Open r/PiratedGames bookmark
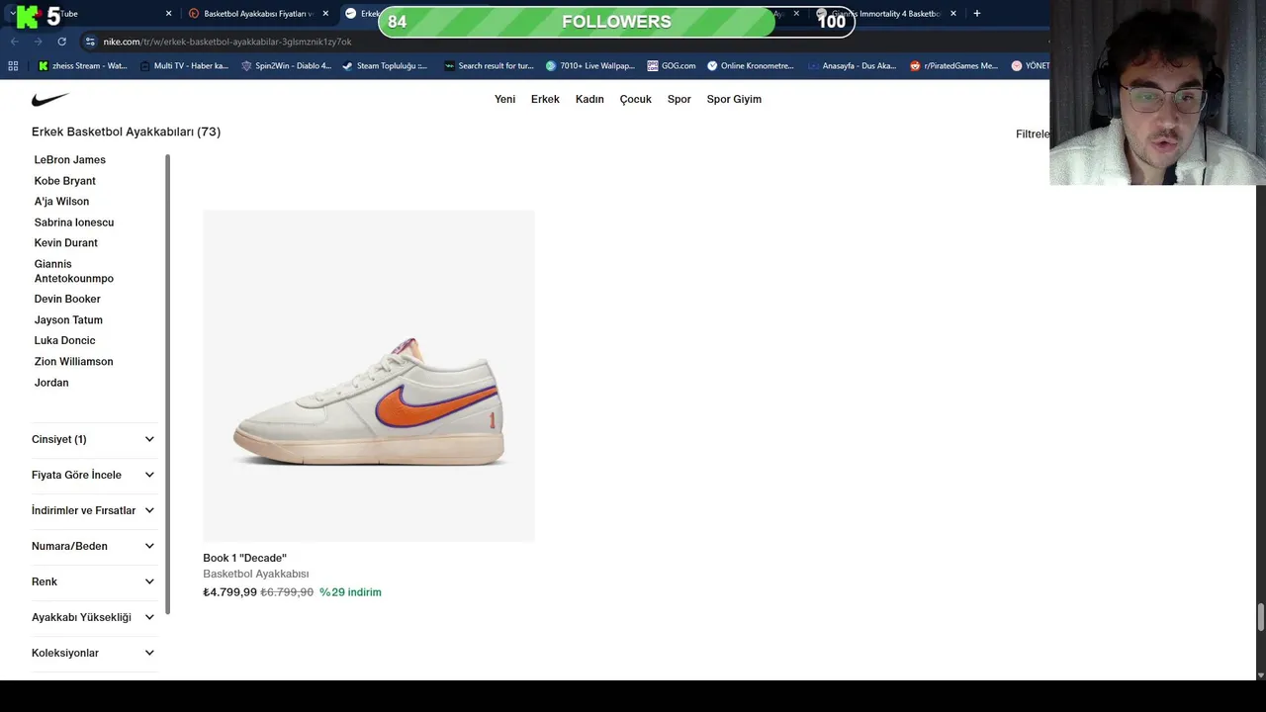This screenshot has width=1266, height=712. (x=953, y=66)
